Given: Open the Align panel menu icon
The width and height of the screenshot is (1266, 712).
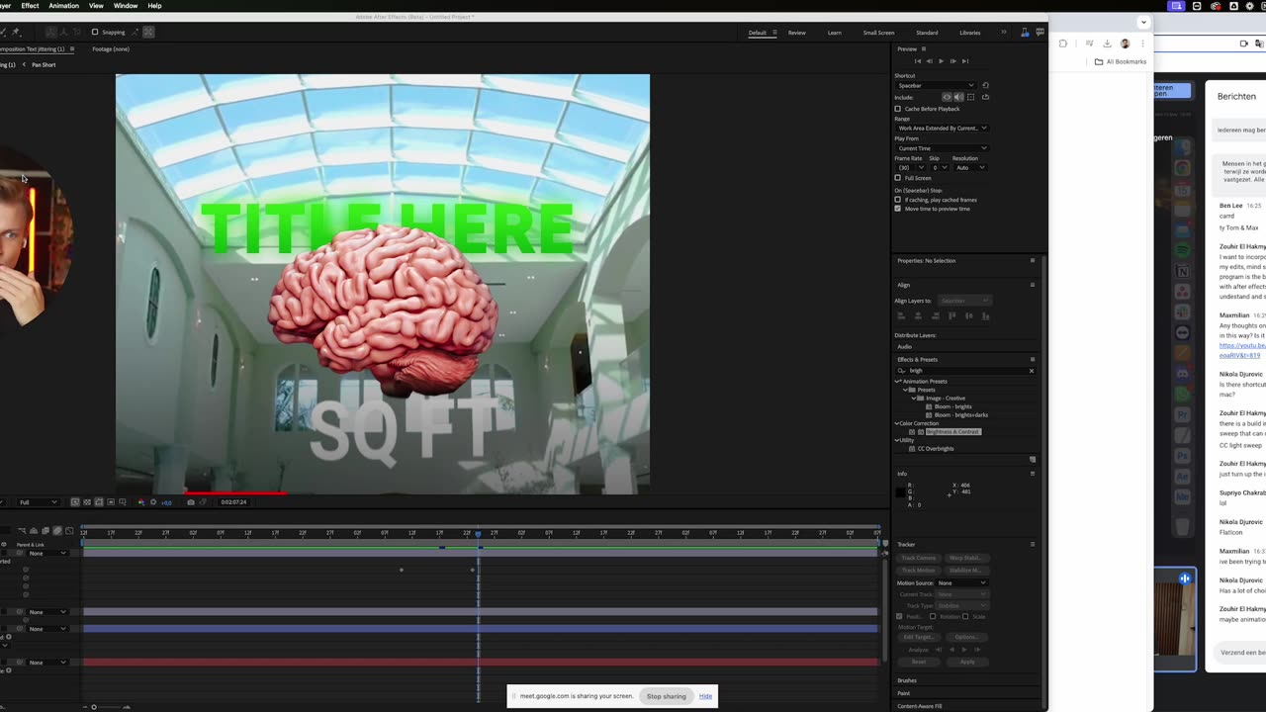Looking at the screenshot, I should (x=1033, y=285).
